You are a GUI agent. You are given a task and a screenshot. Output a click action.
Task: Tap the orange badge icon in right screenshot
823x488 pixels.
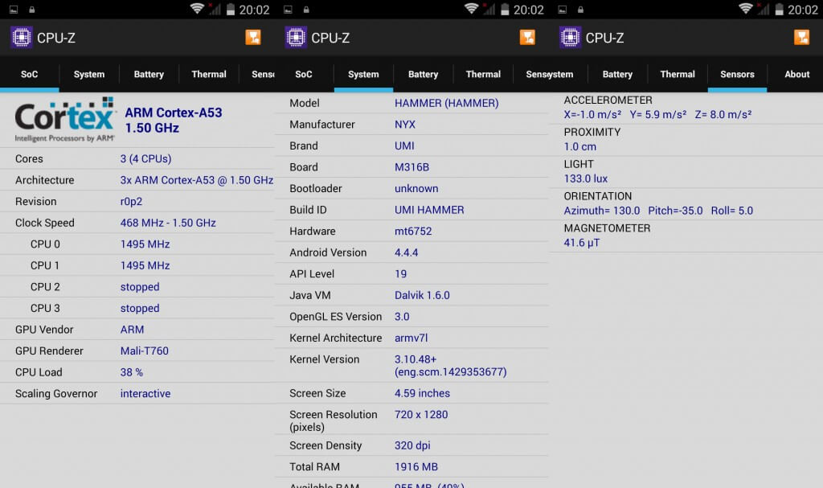(x=801, y=37)
